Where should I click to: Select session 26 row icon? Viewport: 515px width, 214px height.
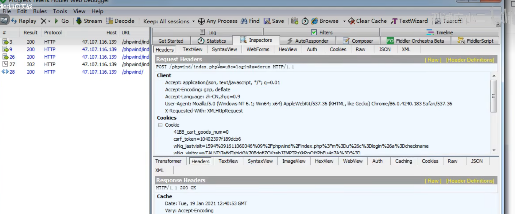point(6,57)
